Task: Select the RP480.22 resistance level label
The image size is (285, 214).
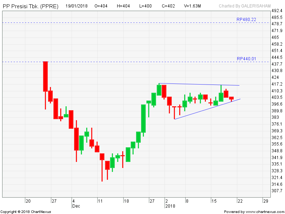Action: [246, 20]
